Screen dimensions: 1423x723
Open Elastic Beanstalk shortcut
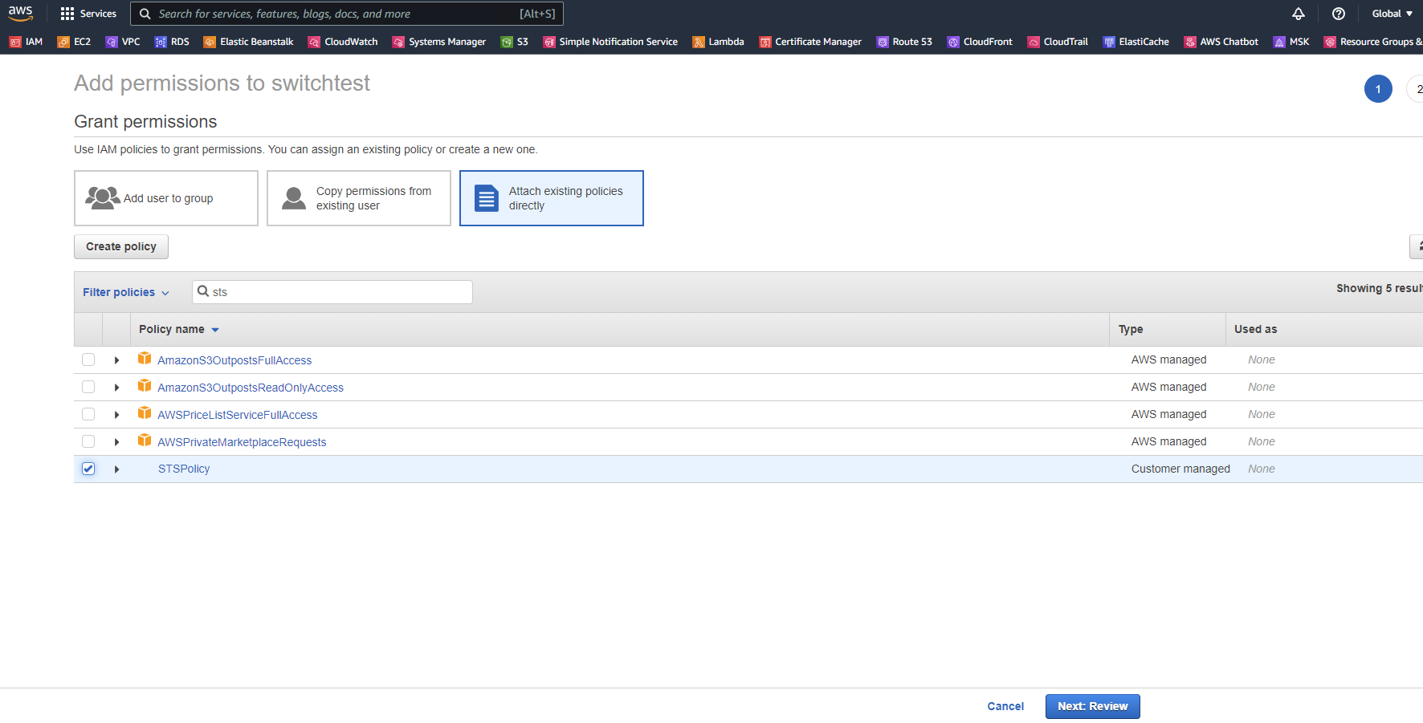(248, 42)
